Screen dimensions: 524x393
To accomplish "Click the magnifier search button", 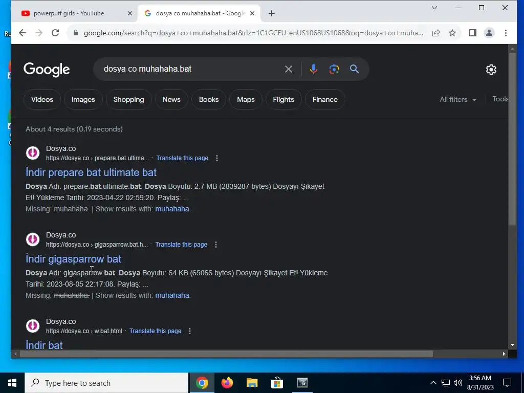I will tap(354, 69).
